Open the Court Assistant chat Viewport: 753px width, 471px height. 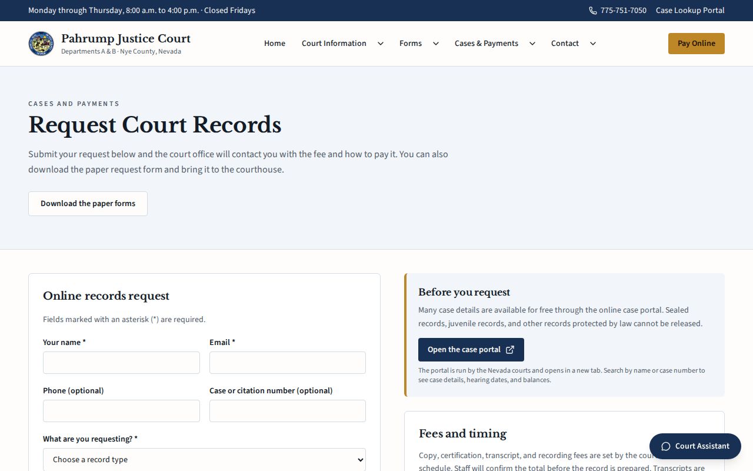[x=695, y=446]
